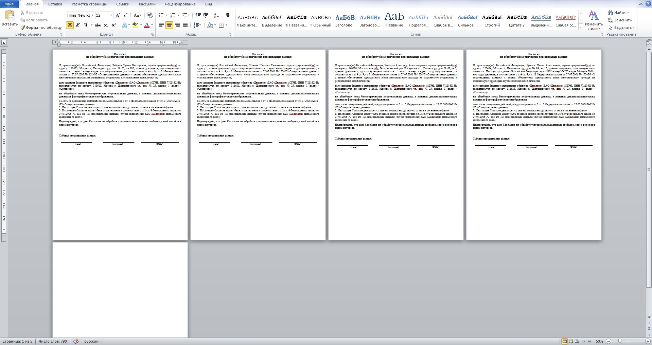
Task: Open the Paragraph dialog launcher in Абзац group
Action: (230, 35)
